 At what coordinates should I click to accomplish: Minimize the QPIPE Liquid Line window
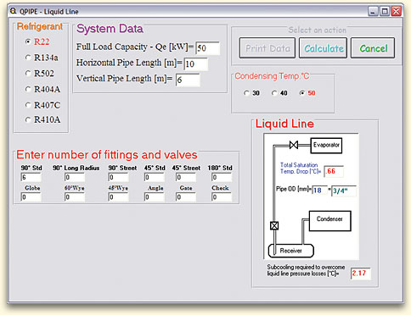tap(373, 11)
